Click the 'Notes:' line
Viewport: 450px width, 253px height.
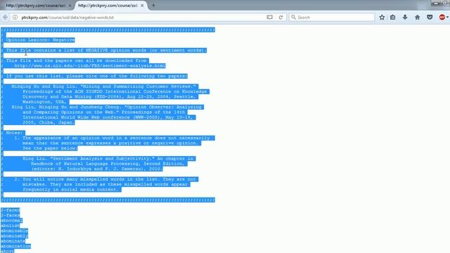tap(14, 133)
